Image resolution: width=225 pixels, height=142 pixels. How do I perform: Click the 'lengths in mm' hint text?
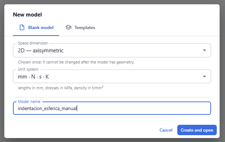[x=61, y=88]
